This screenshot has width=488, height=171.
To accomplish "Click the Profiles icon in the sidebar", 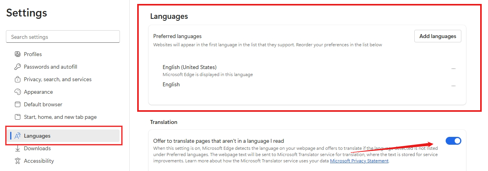I will (17, 54).
